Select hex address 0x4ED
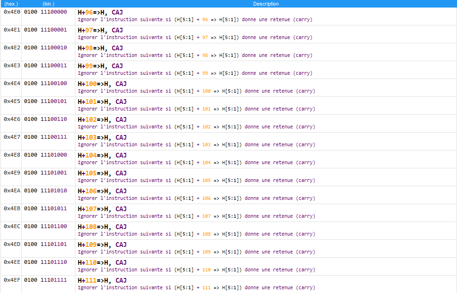The height and width of the screenshot is (293, 457). (x=12, y=244)
